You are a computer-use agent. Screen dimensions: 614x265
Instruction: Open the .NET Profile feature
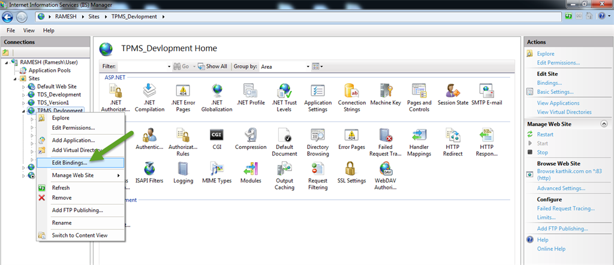pos(251,95)
